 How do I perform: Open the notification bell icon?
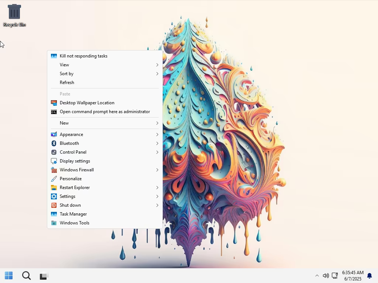point(369,276)
